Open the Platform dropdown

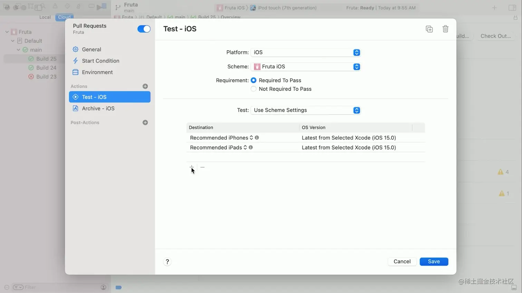(306, 52)
